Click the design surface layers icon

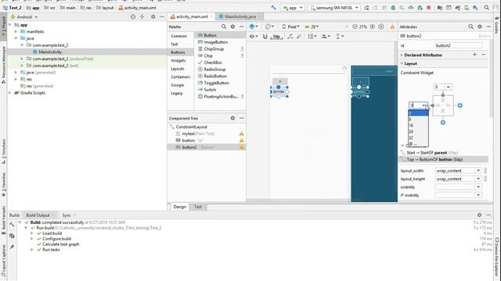tap(254, 27)
